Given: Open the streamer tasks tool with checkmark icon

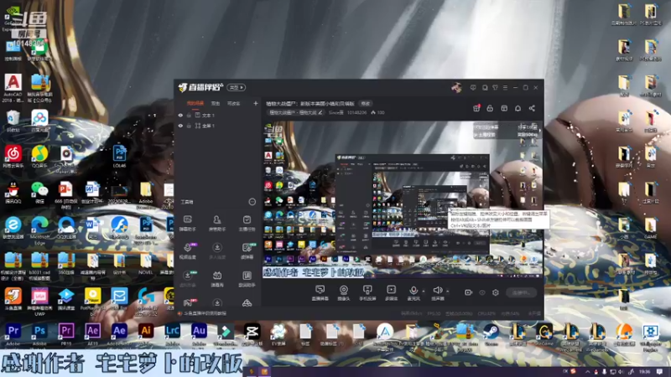Looking at the screenshot, I should [247, 223].
